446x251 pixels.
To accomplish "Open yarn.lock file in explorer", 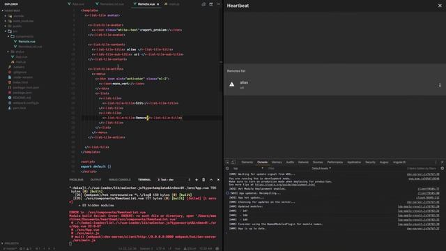I will [x=20, y=108].
